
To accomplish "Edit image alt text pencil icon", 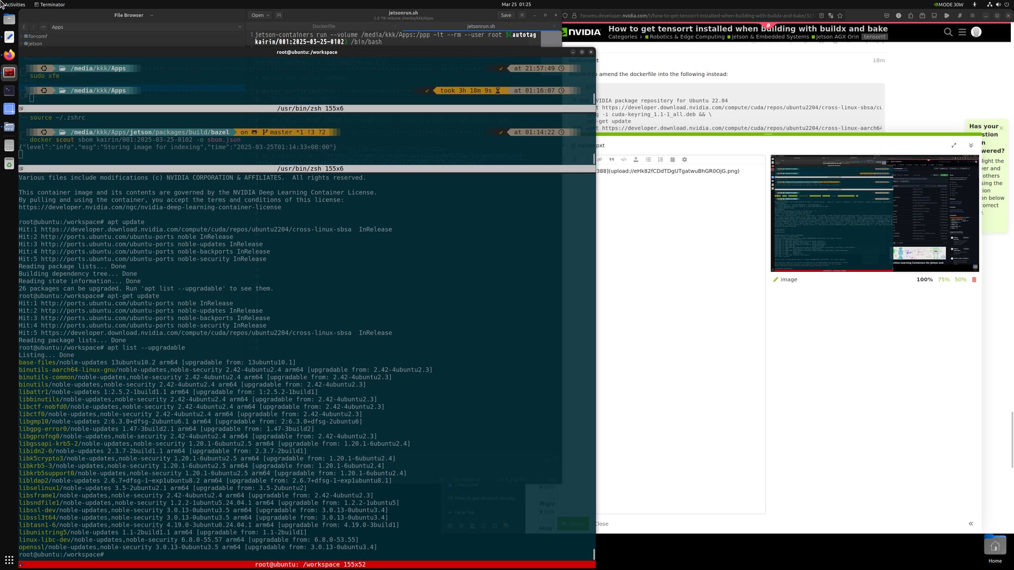I will click(x=776, y=280).
